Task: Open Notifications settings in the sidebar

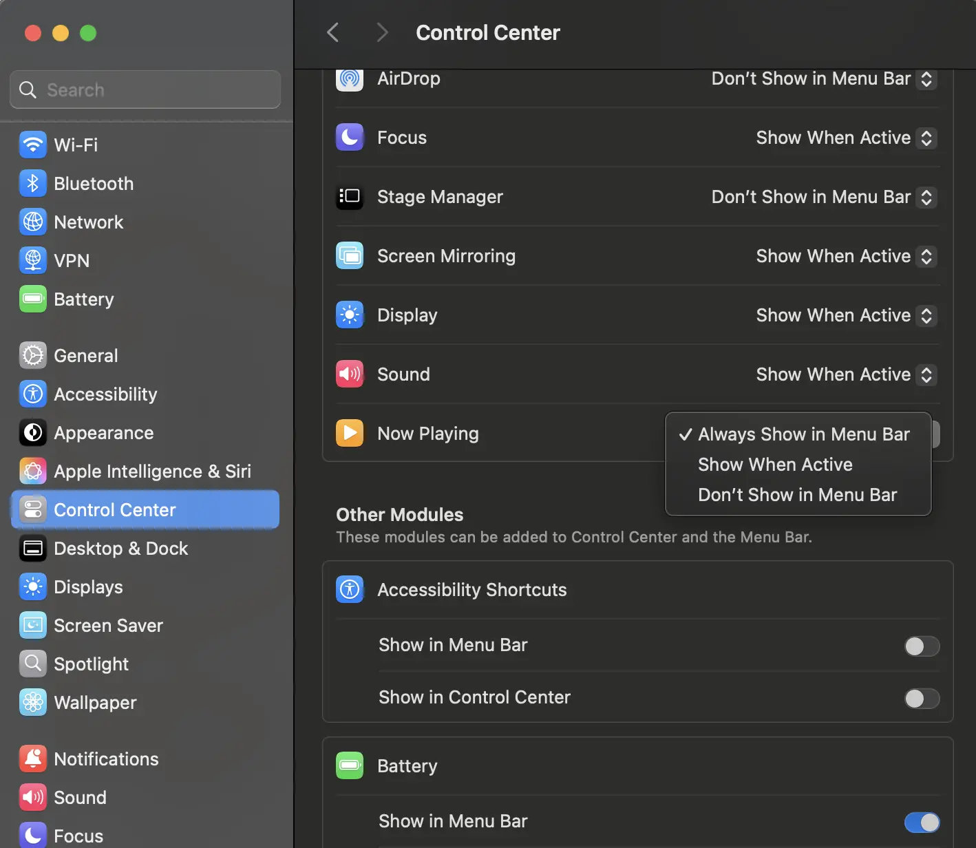Action: (106, 759)
